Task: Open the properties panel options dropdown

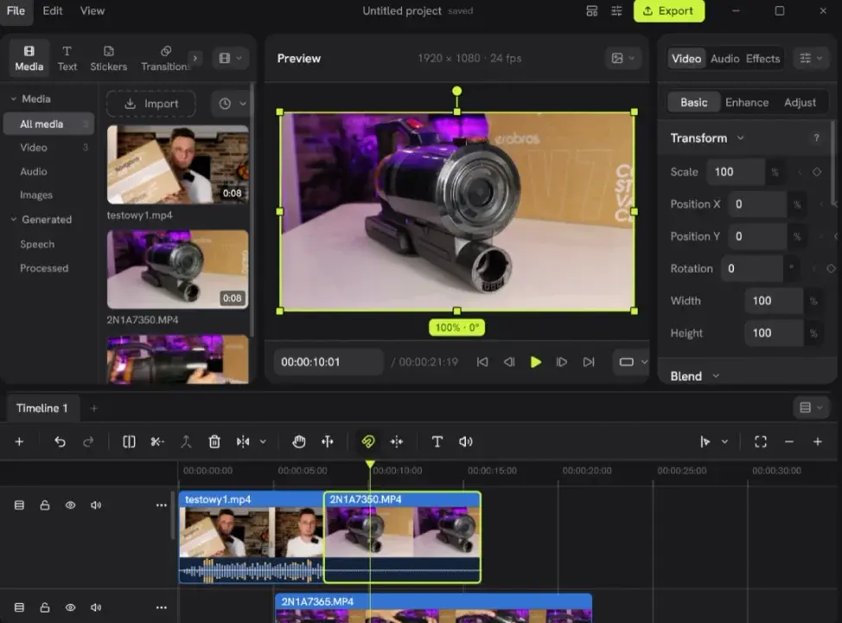Action: [x=811, y=58]
